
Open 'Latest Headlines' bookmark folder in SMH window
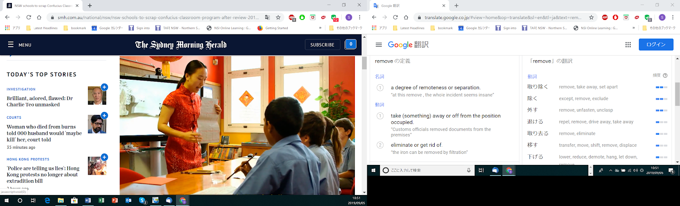tap(42, 28)
